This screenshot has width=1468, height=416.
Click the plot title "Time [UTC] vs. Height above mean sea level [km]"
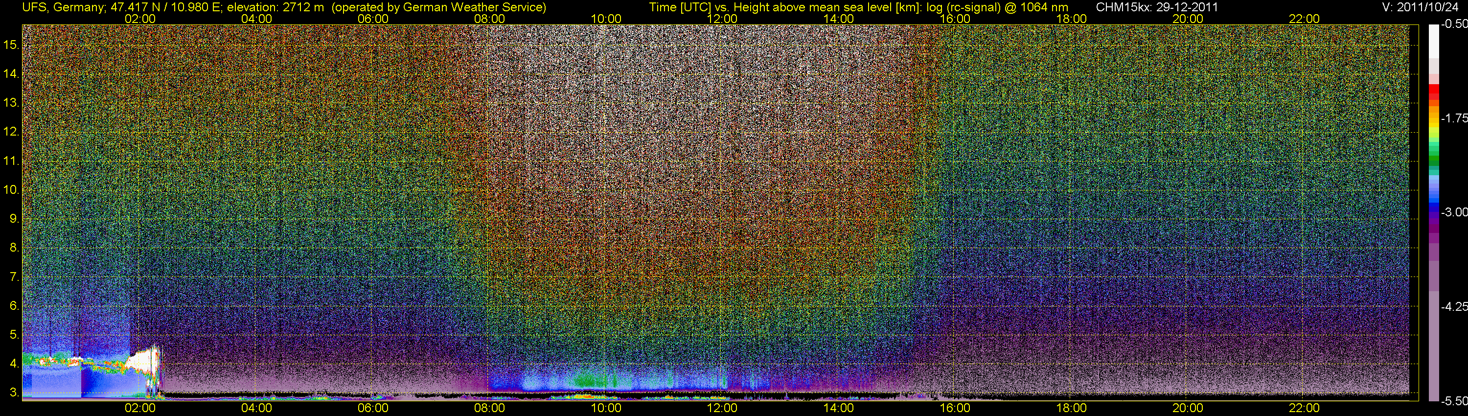[x=785, y=7]
